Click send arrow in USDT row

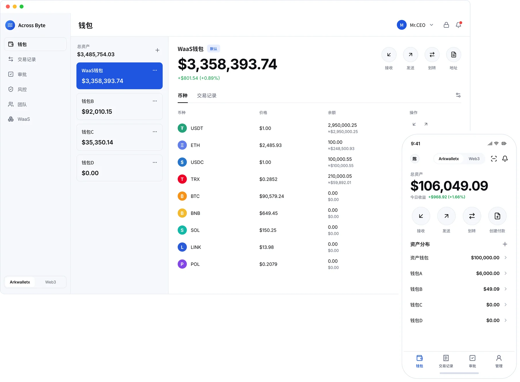[x=426, y=124]
